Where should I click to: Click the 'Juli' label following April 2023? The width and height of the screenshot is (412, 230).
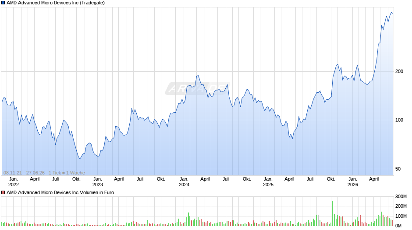[x=140, y=179]
